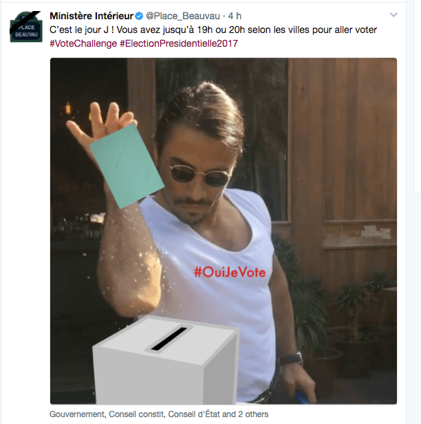Click the round sunglasses in the image
Image resolution: width=421 pixels, height=424 pixels.
pyautogui.click(x=200, y=175)
